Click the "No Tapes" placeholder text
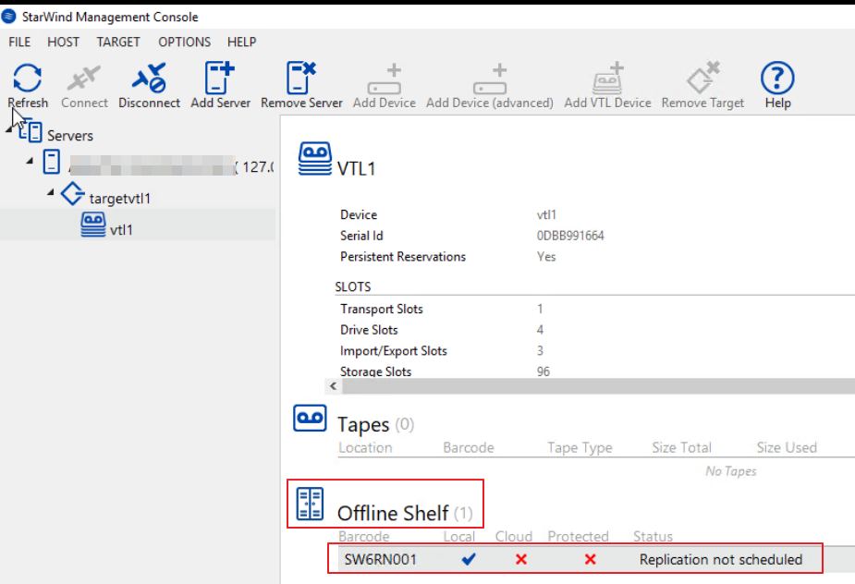The height and width of the screenshot is (584, 855). [x=730, y=470]
